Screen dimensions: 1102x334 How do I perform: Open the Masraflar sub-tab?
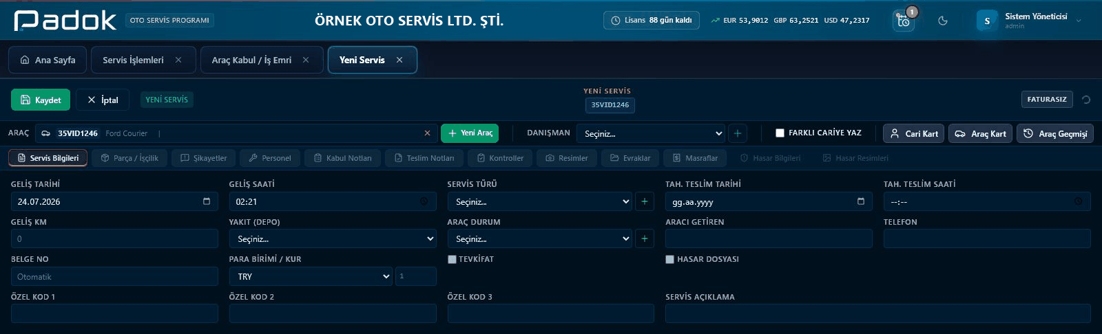(695, 158)
